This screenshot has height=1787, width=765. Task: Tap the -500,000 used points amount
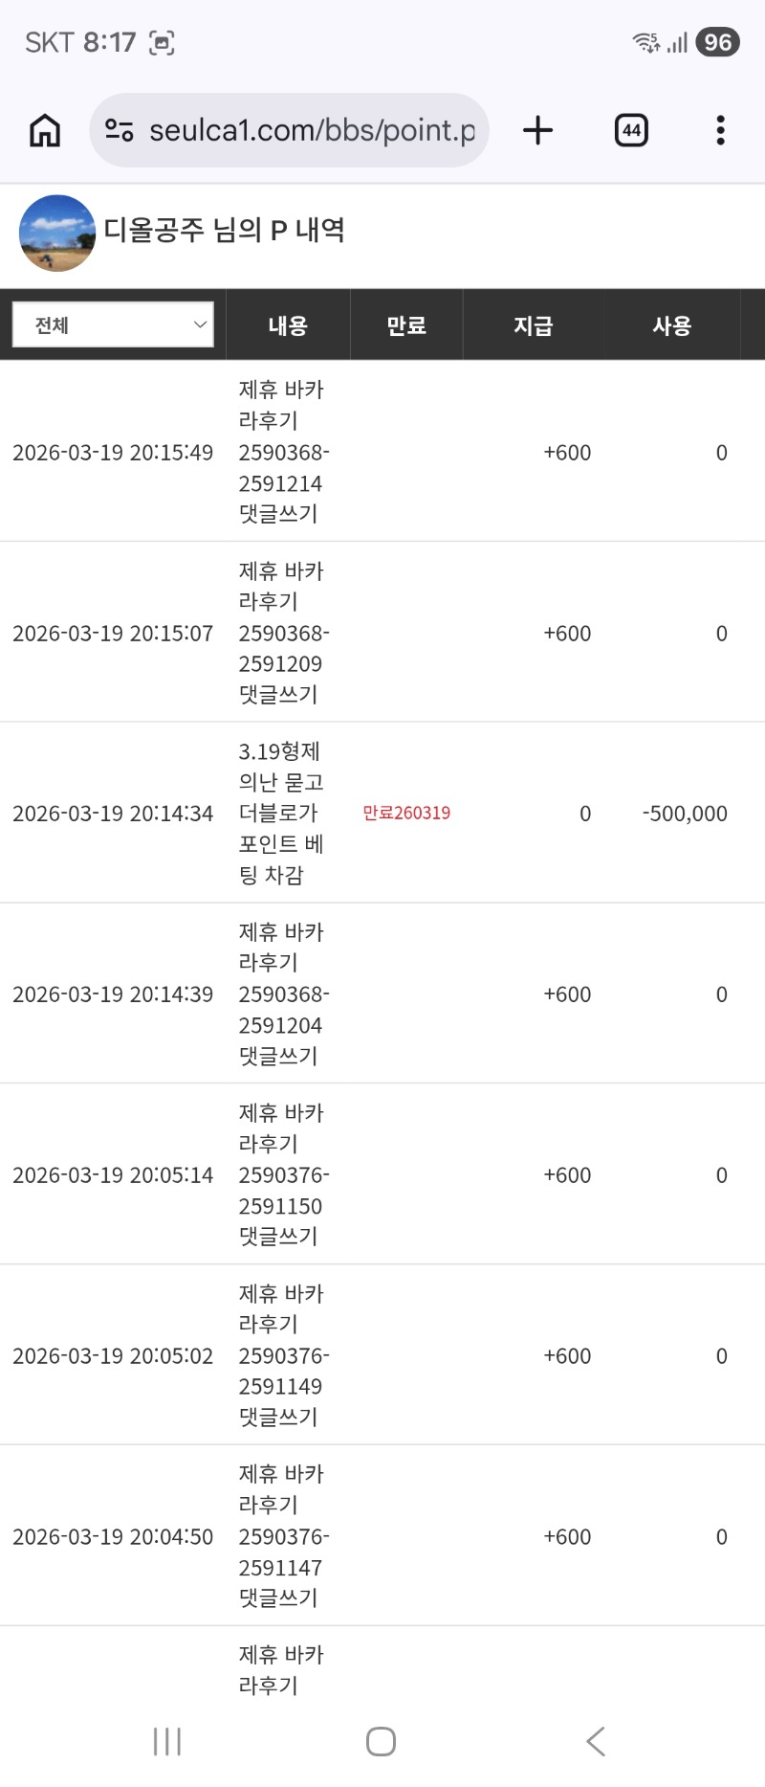pos(685,814)
